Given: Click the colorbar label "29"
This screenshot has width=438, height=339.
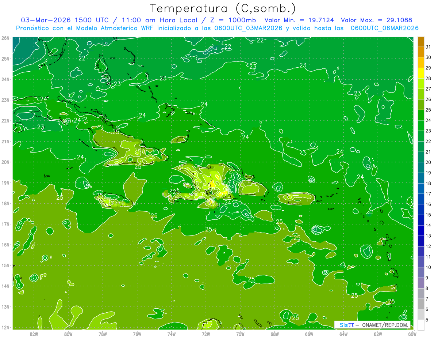Looking at the screenshot, I should (428, 68).
